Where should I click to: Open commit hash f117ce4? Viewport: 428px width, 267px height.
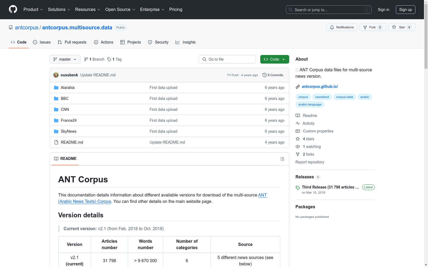click(233, 75)
